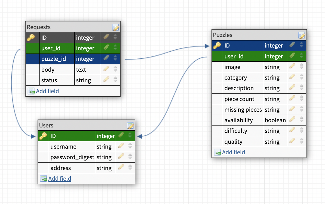The height and width of the screenshot is (204, 325).
Task: Select the Puzzles table title bar
Action: tap(259, 35)
